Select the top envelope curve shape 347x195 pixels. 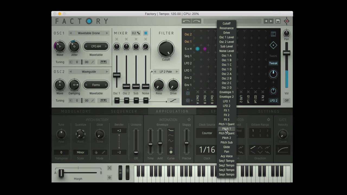pyautogui.click(x=171, y=131)
